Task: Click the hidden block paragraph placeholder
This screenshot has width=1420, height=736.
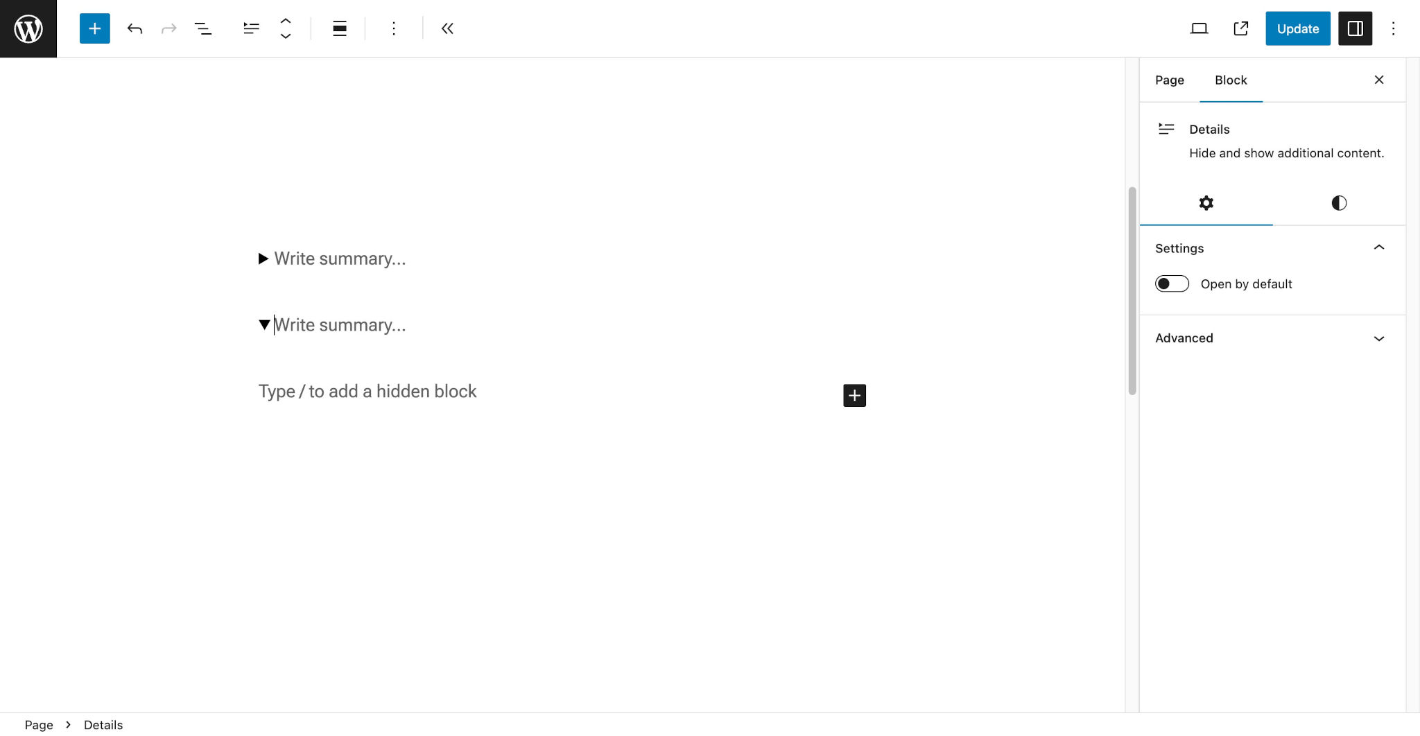Action: 367,392
